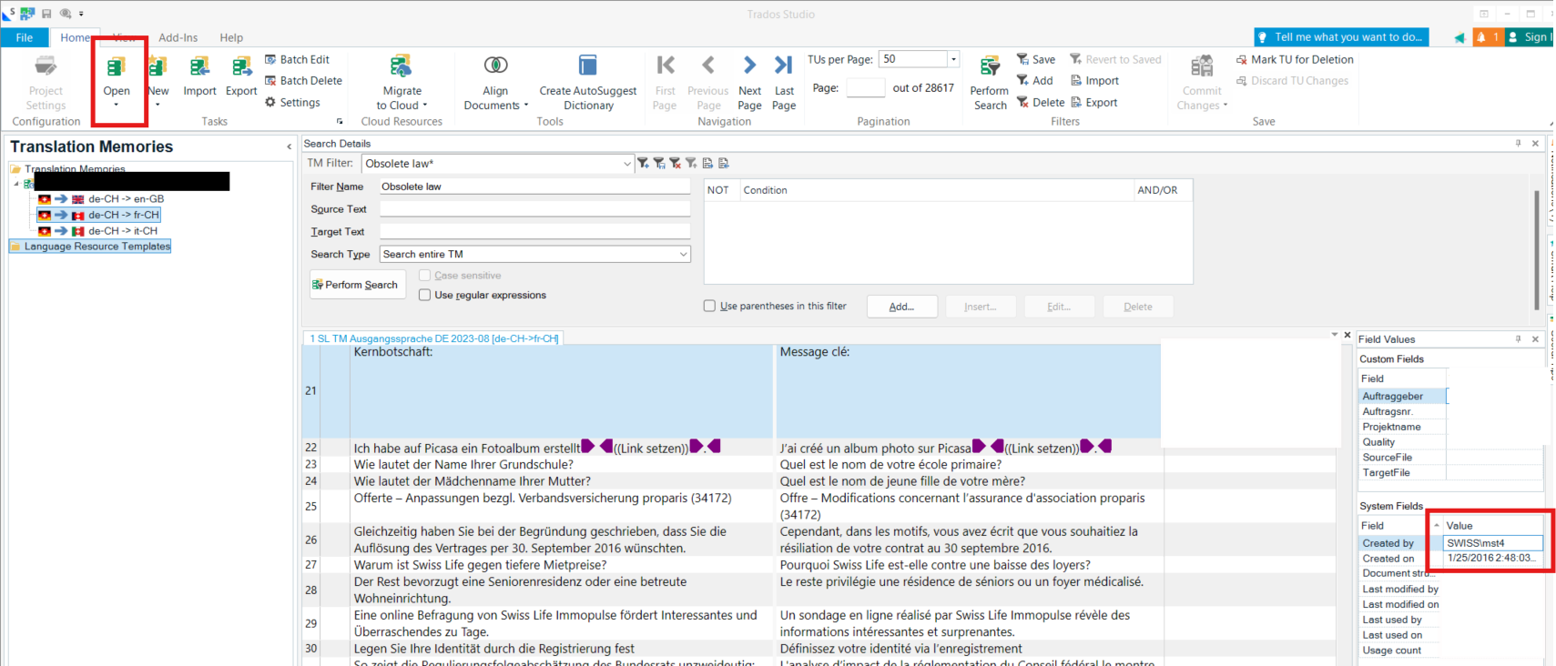
Task: Open TM Settings gear in Tasks group
Action: coord(292,102)
